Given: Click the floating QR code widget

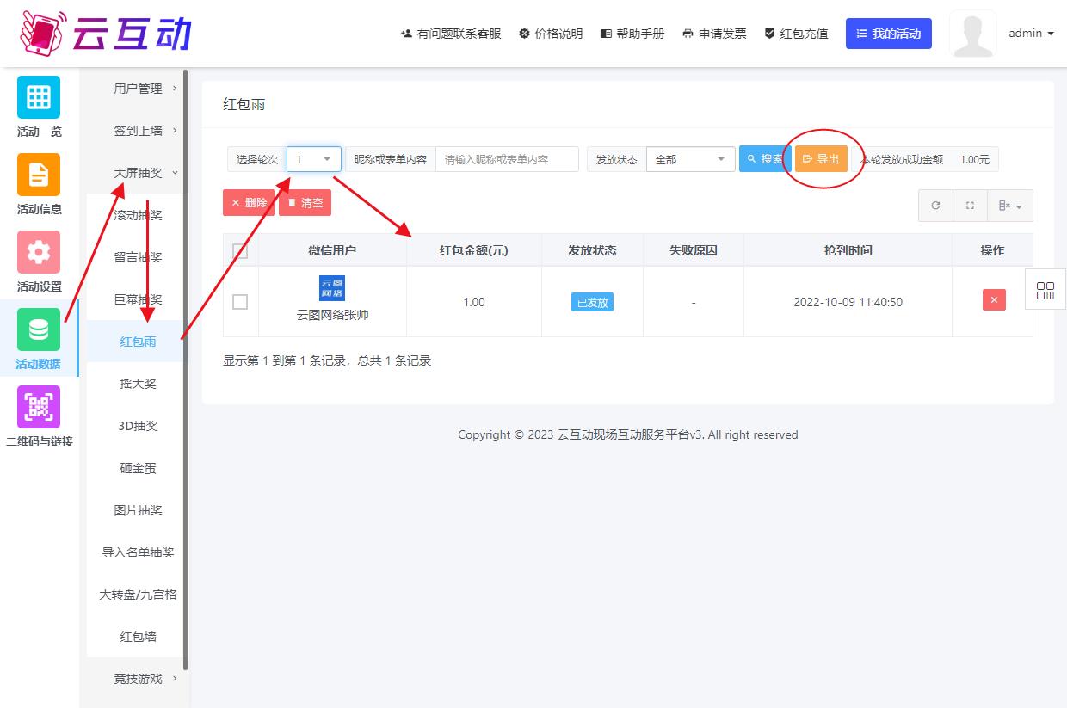Looking at the screenshot, I should (x=1045, y=290).
